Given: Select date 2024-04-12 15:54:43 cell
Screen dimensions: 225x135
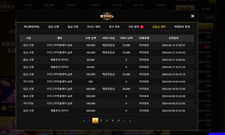Looking at the screenshot, I should [174, 52].
